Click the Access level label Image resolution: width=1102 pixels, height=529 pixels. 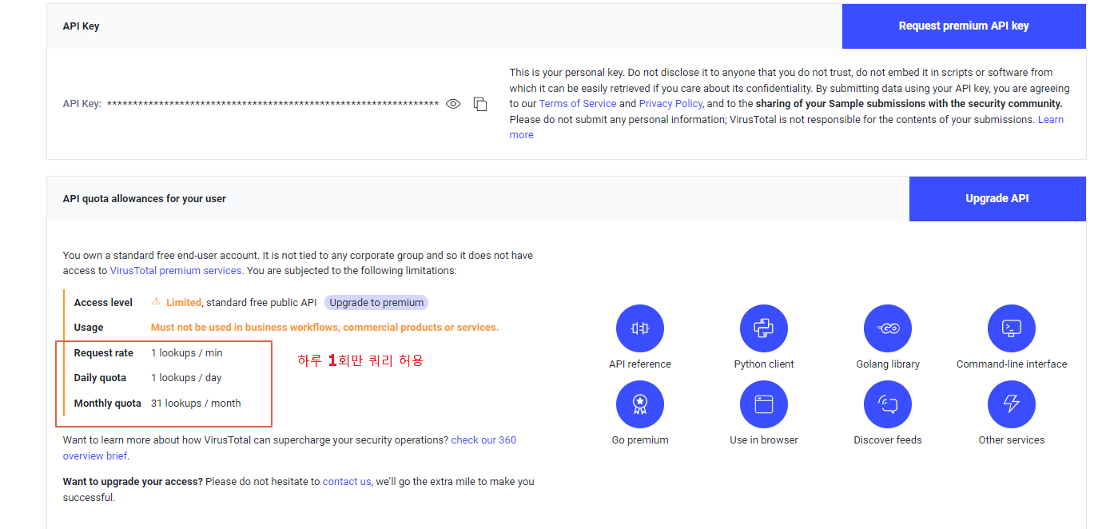pyautogui.click(x=103, y=303)
